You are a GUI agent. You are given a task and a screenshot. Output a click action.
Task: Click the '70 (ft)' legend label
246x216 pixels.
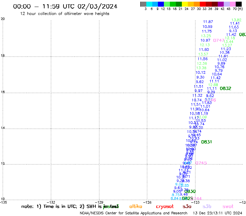[238, 9]
